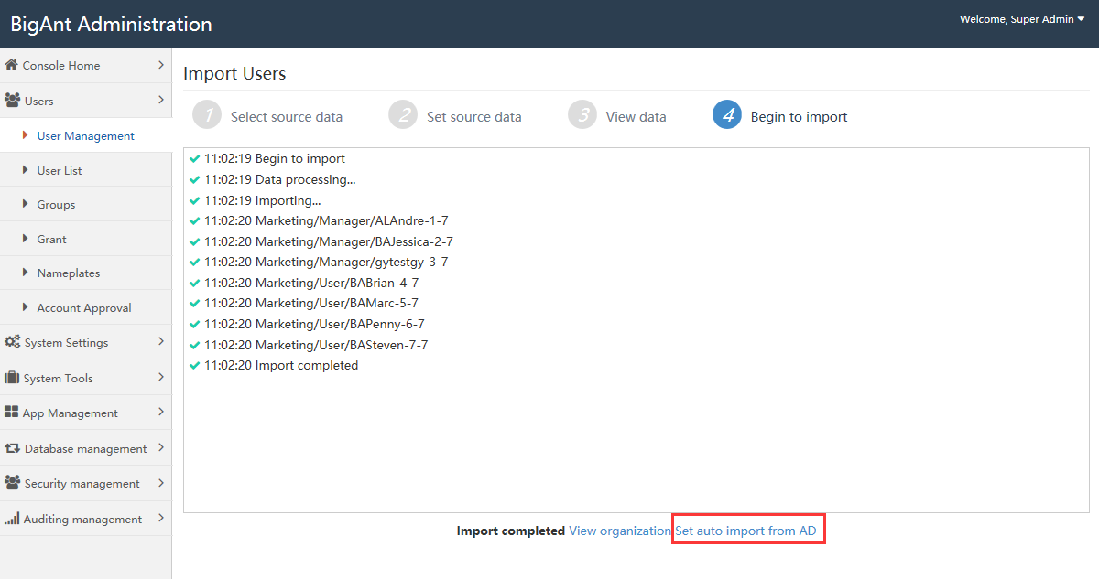The image size is (1099, 579).
Task: Click the View data step label
Action: (637, 117)
